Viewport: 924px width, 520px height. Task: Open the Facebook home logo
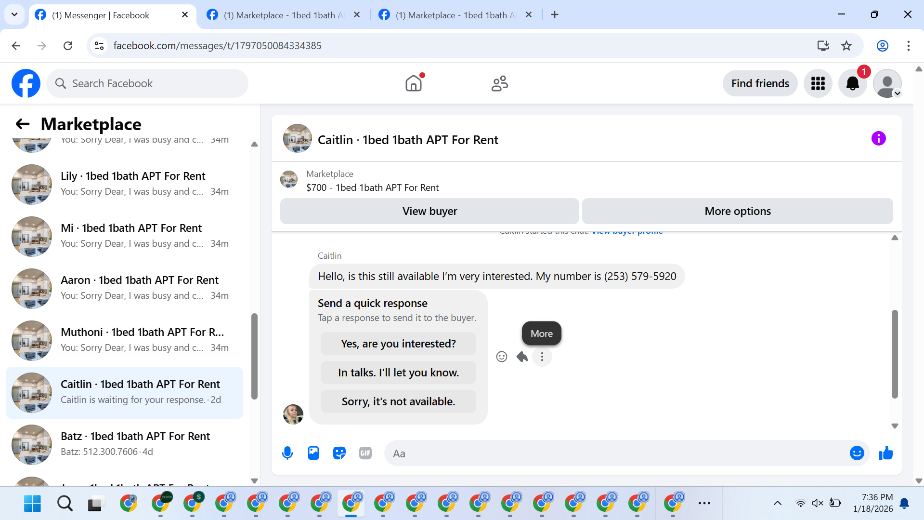[x=26, y=83]
